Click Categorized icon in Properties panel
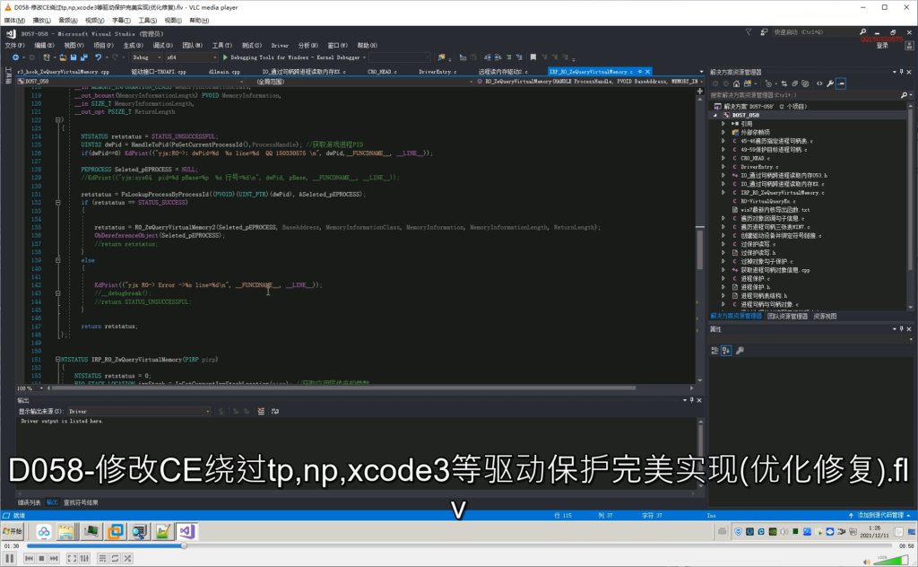Image resolution: width=918 pixels, height=567 pixels. click(x=714, y=351)
